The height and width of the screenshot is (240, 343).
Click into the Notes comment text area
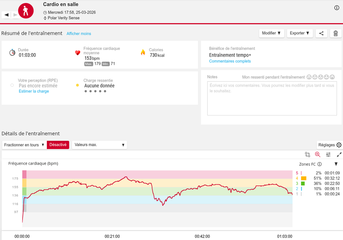click(x=272, y=98)
